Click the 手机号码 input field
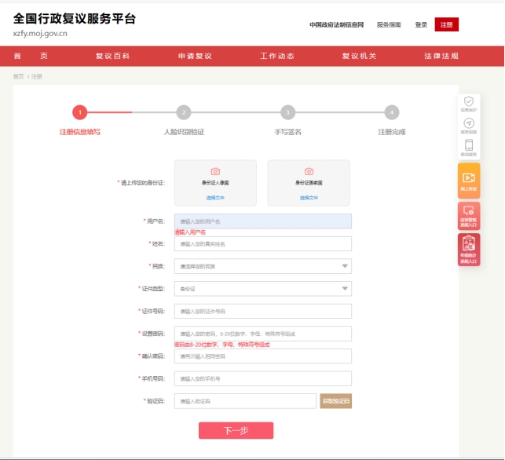This screenshot has height=460, width=505. pos(262,379)
